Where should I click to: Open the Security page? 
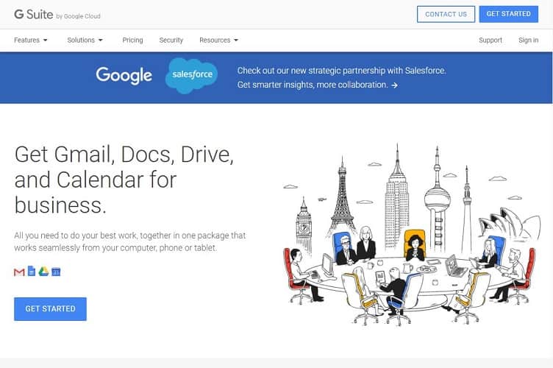(171, 40)
